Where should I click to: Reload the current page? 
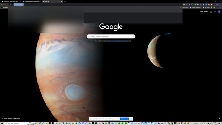click(x=7, y=5)
